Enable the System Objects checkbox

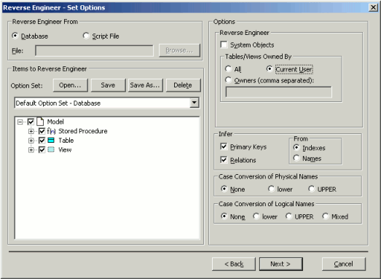(224, 44)
